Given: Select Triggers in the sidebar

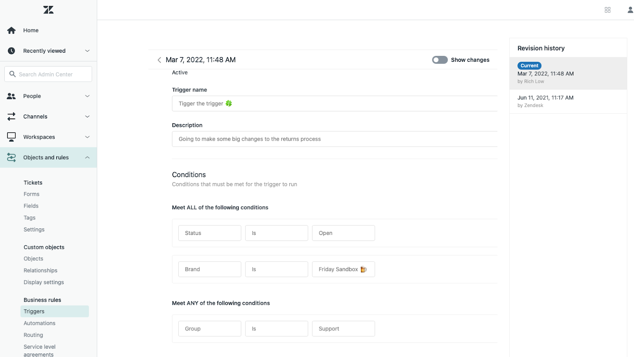Looking at the screenshot, I should 34,311.
